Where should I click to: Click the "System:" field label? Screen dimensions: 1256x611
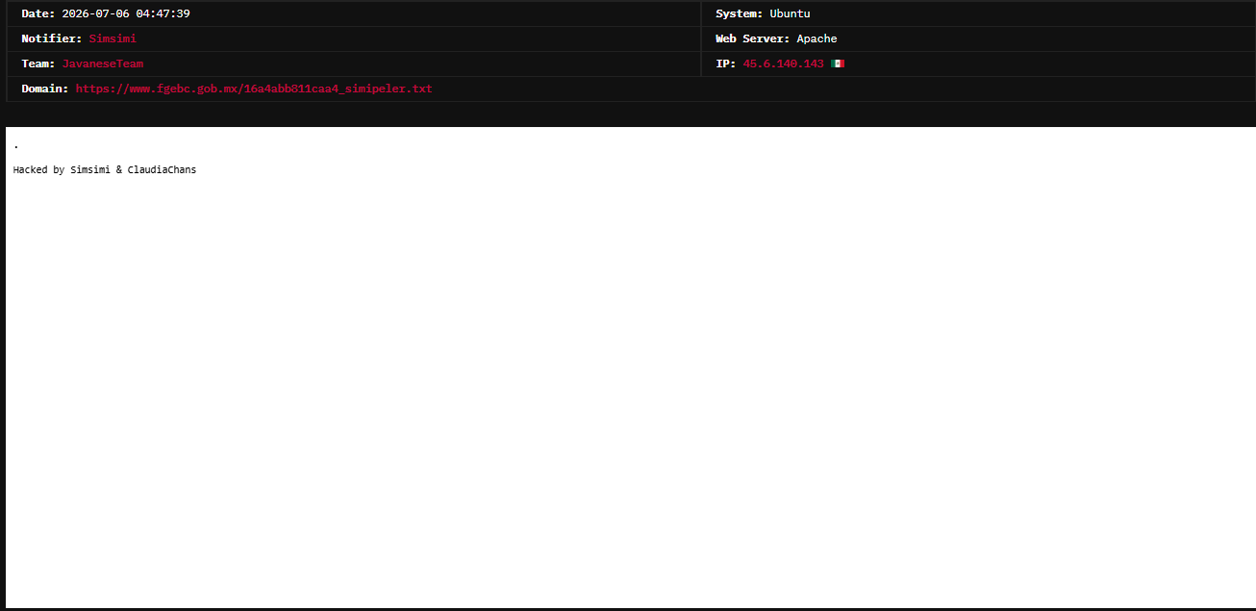pos(740,13)
